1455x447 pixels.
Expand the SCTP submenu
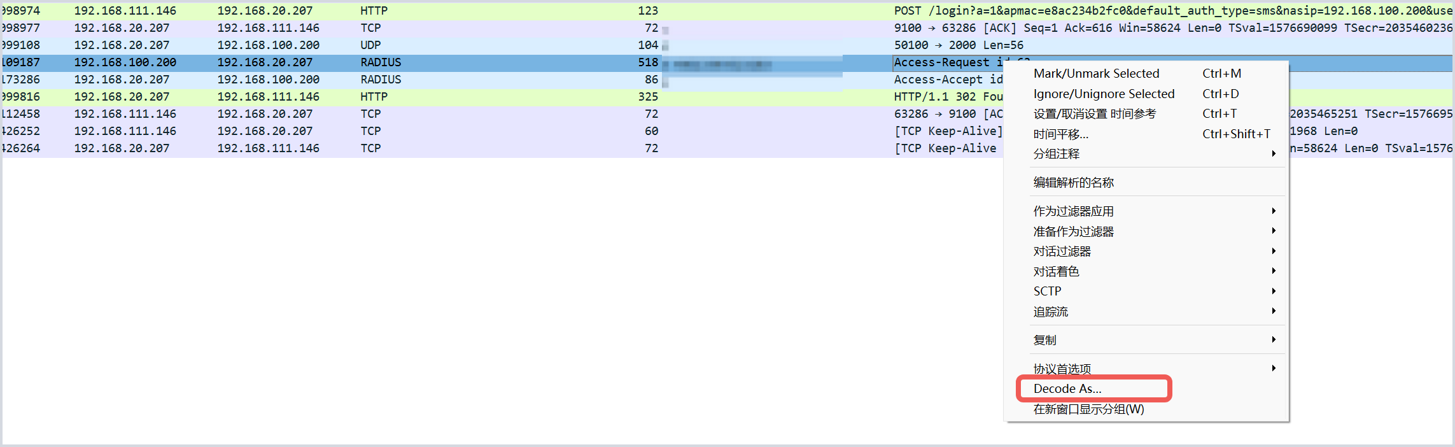(x=1146, y=291)
